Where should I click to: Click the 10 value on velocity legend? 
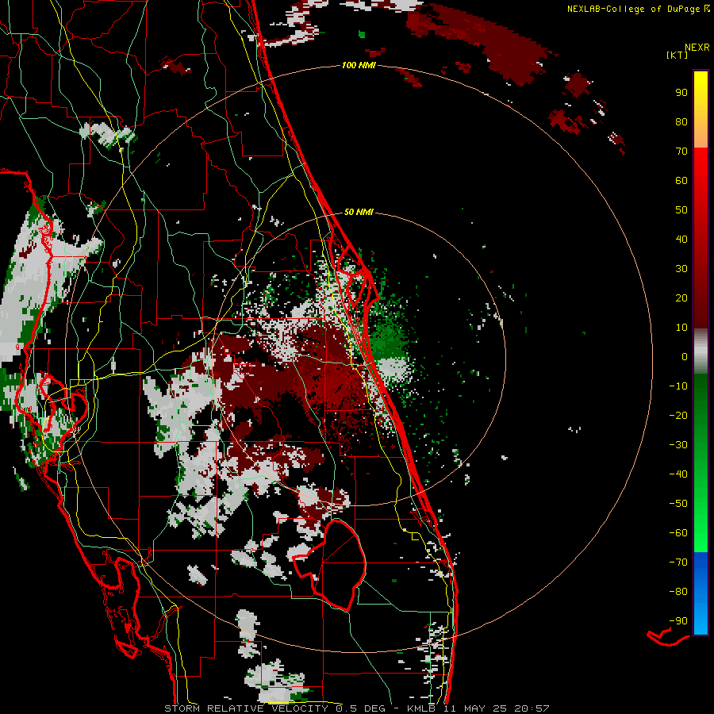click(681, 328)
